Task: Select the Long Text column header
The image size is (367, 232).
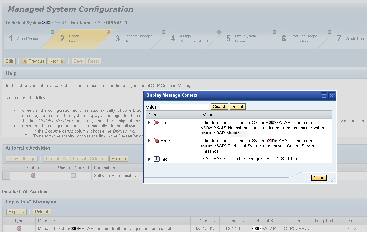Action: [324, 221]
